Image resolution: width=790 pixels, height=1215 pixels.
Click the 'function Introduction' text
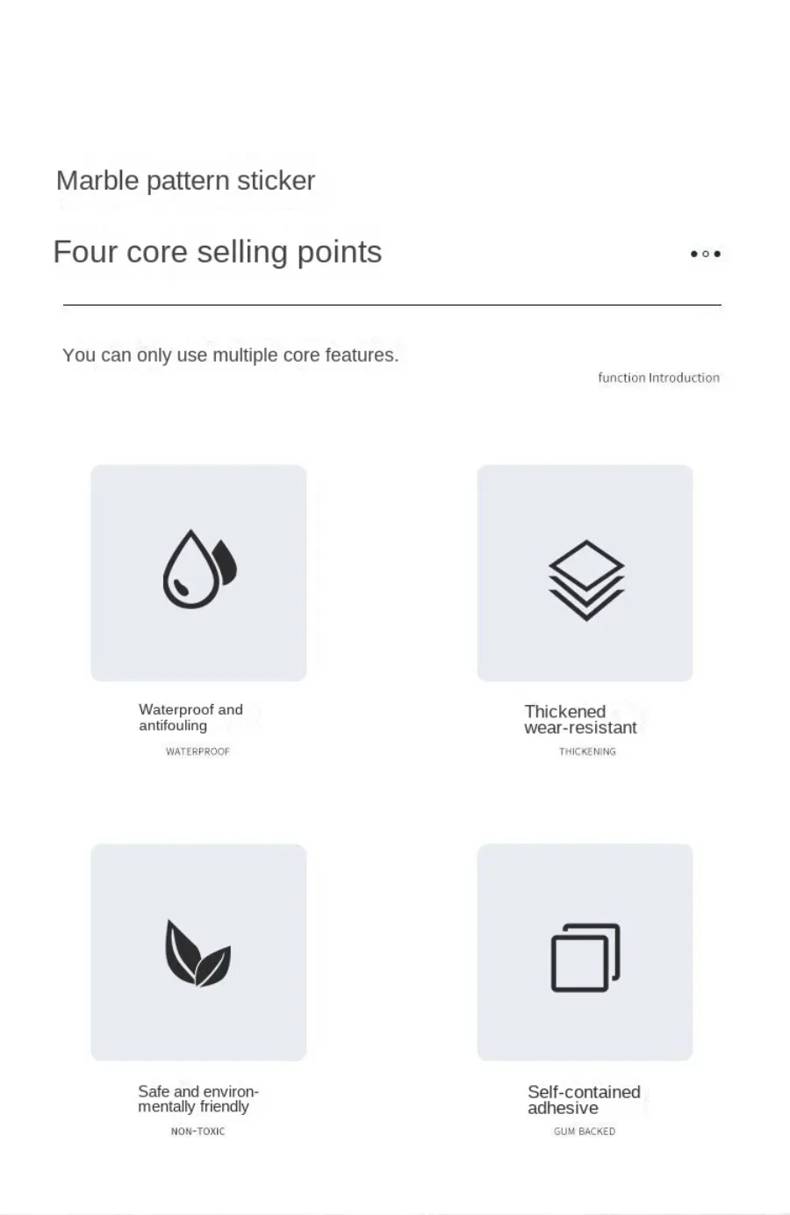tap(658, 377)
